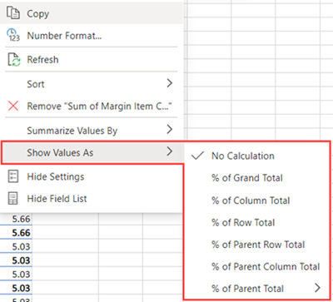Viewport: 333px width, 302px height.
Task: Choose % of Parent Total entry
Action: (257, 289)
